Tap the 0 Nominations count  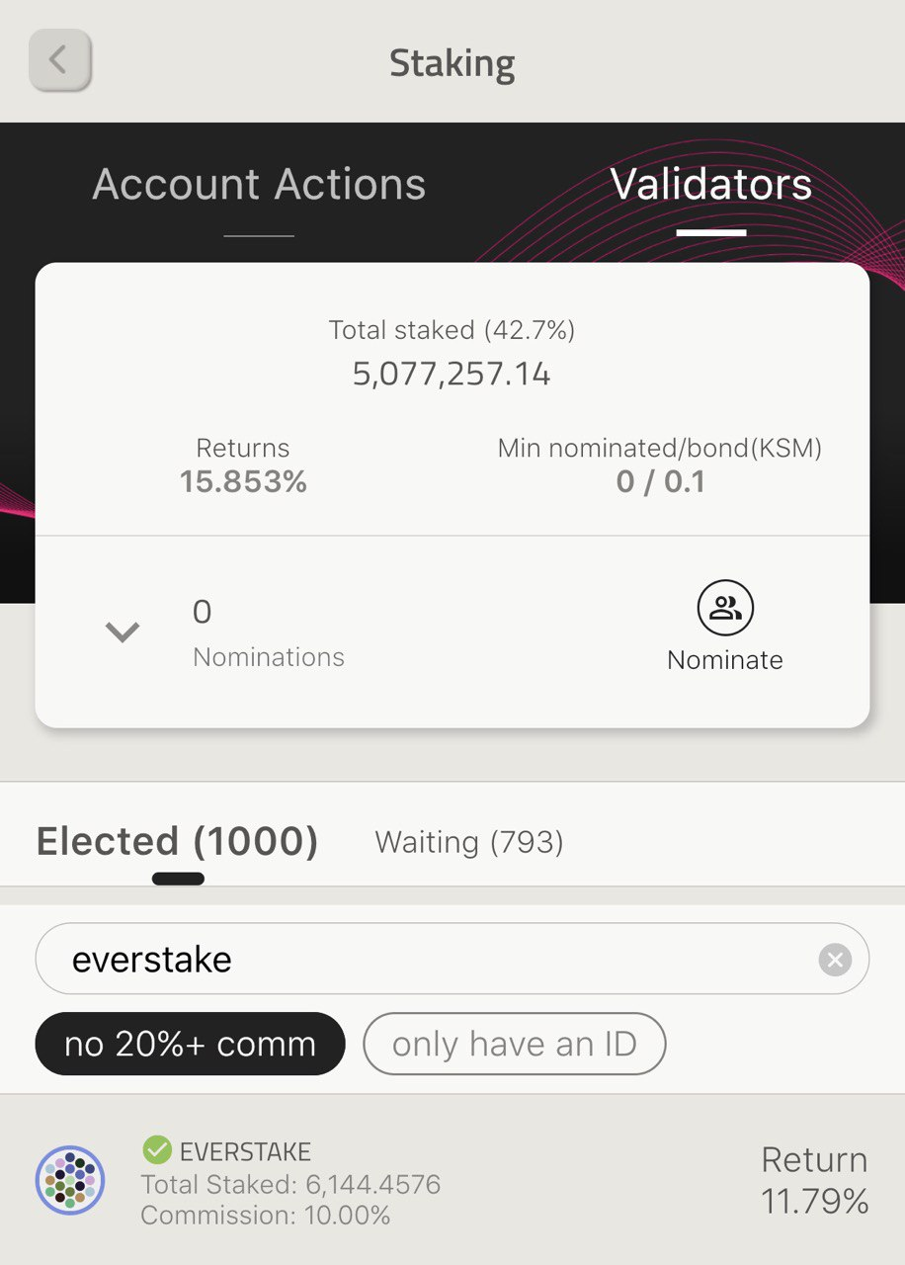click(269, 633)
